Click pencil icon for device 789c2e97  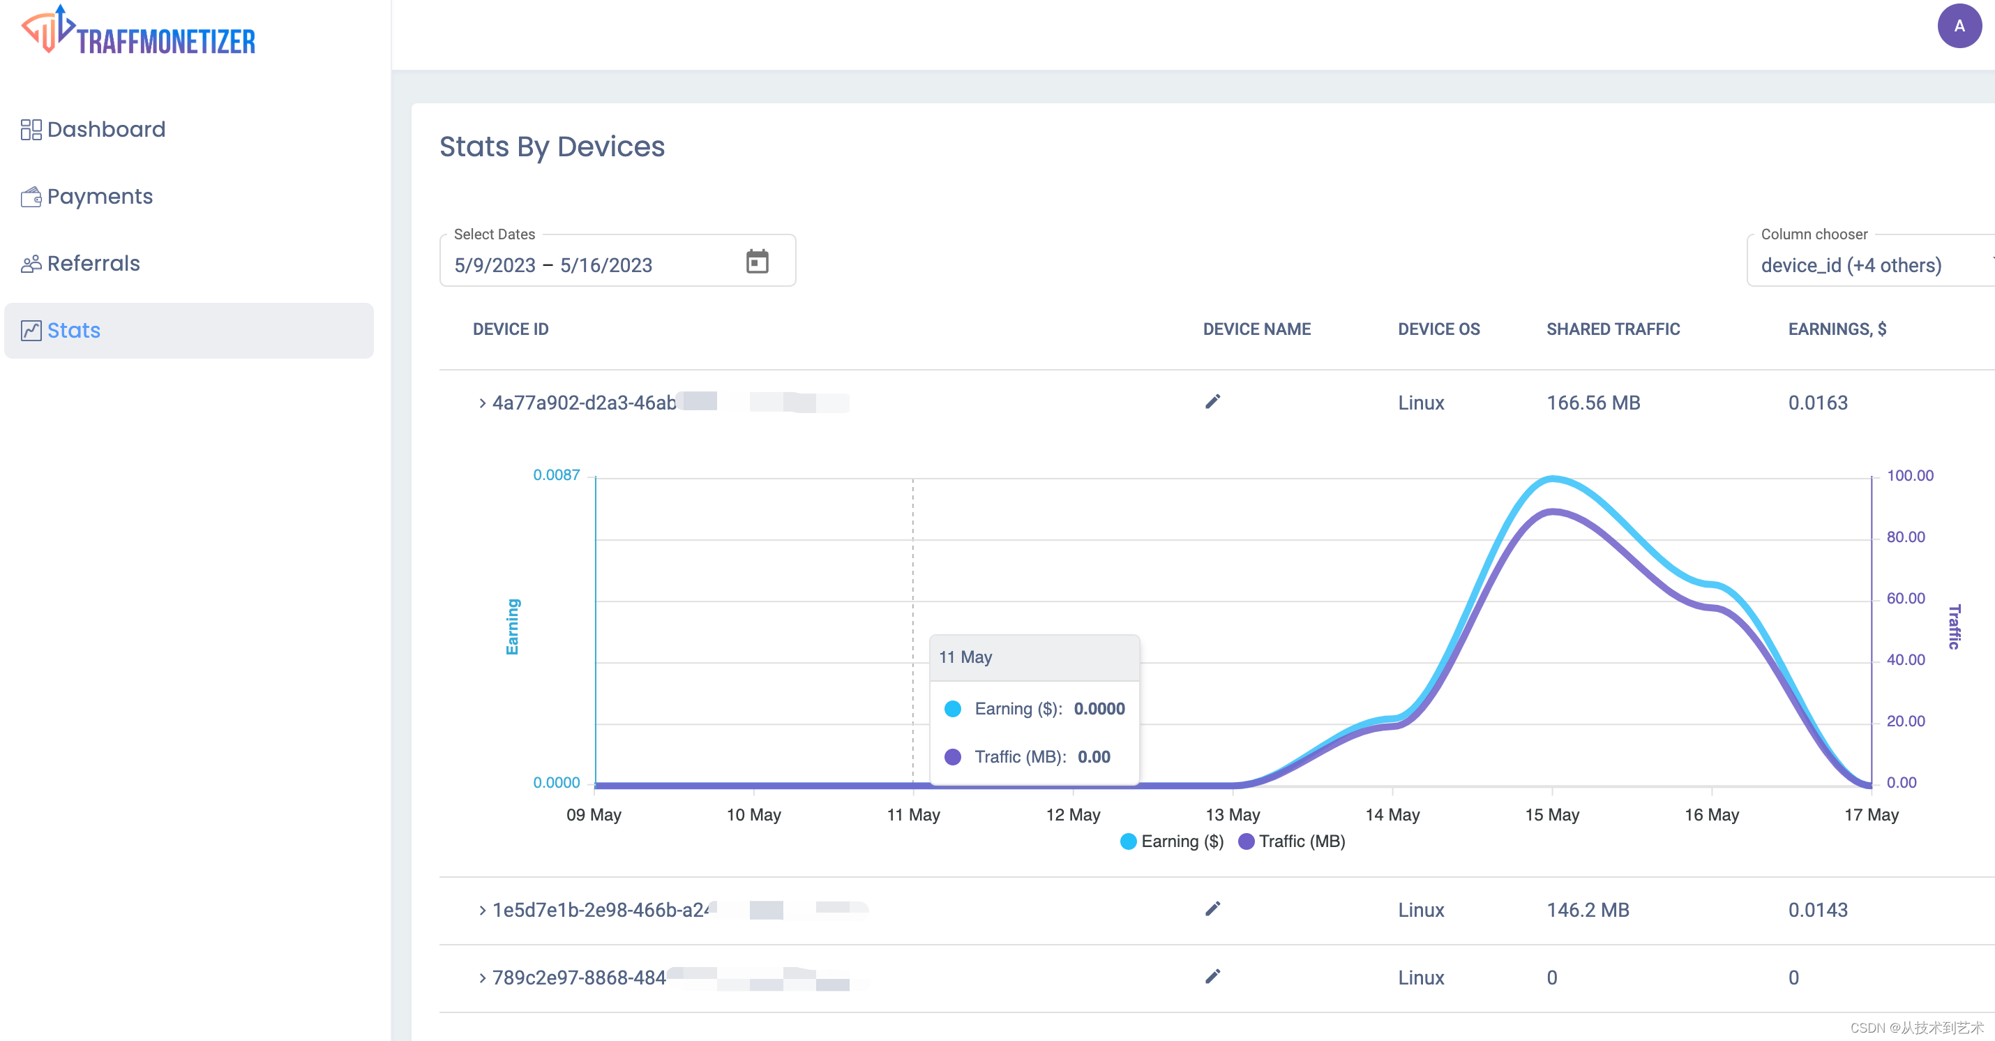1212,976
